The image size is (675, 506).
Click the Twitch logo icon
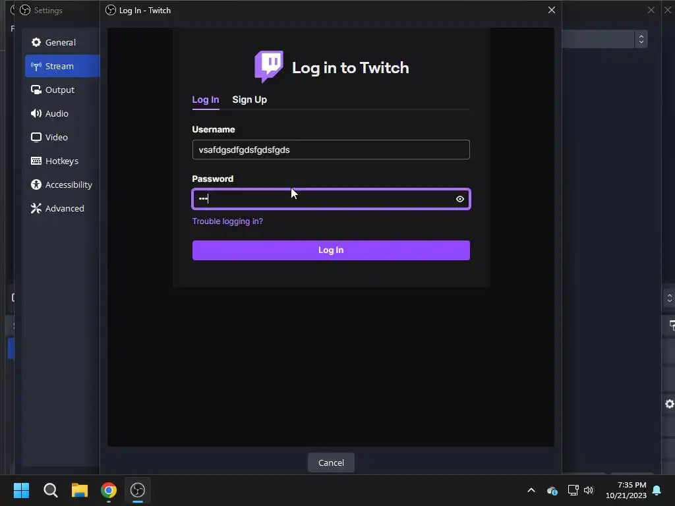coord(269,67)
